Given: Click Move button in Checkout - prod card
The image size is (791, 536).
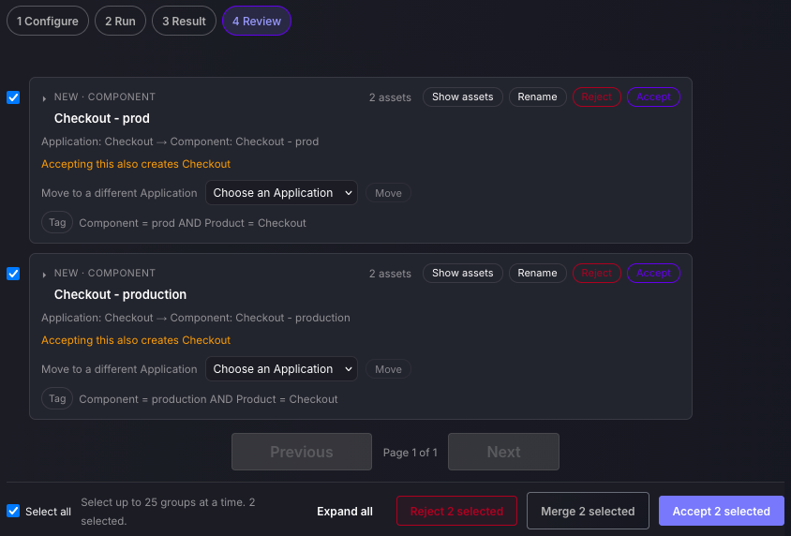Looking at the screenshot, I should coord(388,193).
